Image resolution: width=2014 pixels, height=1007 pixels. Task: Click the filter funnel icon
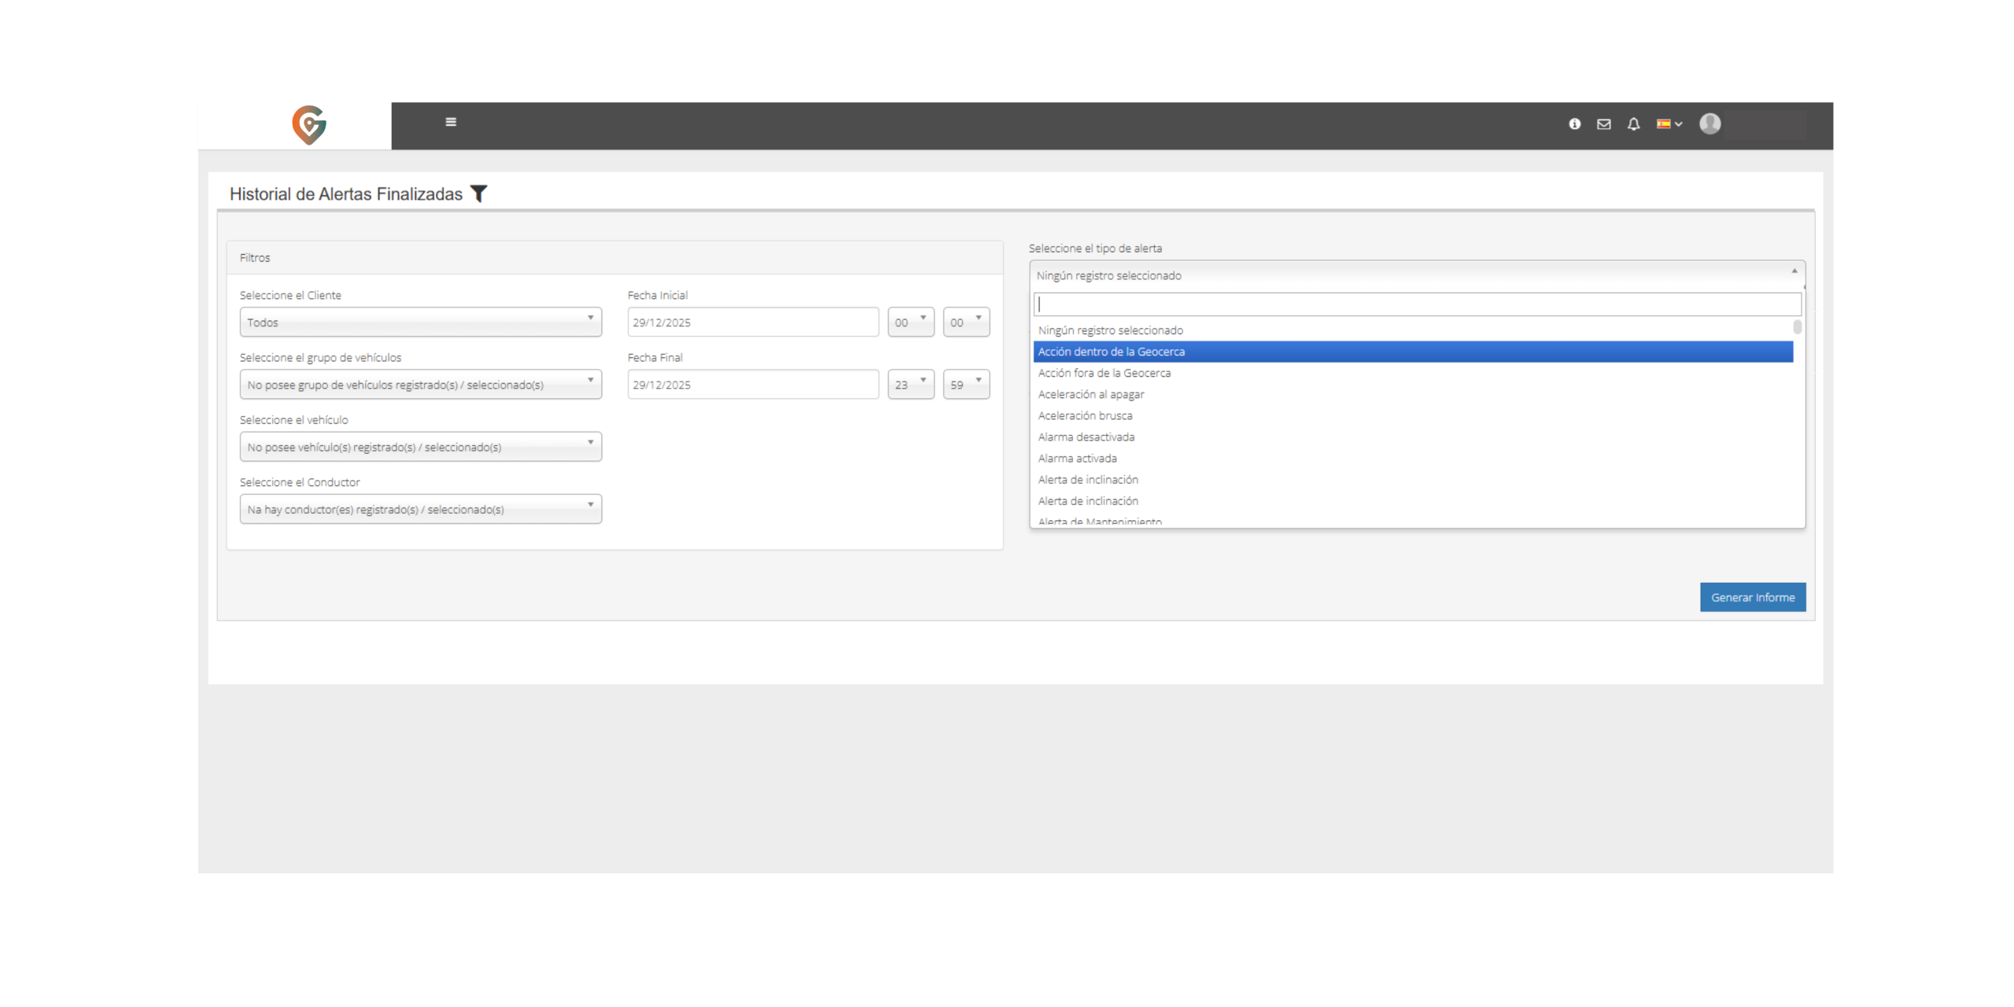click(478, 194)
